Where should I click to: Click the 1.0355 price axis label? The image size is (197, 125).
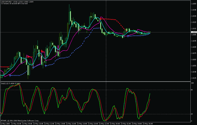click(194, 4)
